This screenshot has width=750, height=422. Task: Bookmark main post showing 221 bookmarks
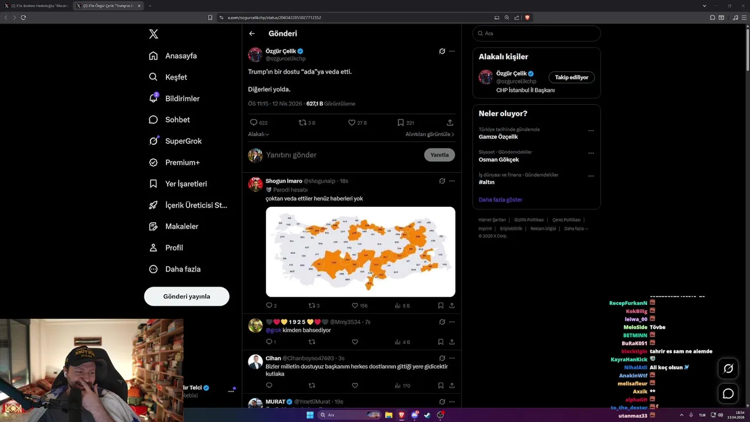point(405,122)
